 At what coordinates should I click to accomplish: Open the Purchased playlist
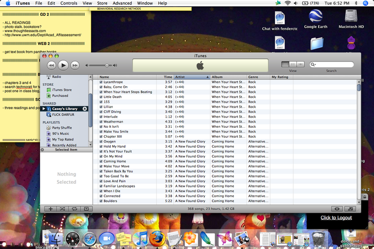(60, 96)
